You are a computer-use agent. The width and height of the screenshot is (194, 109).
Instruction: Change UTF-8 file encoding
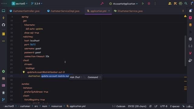pyautogui.click(x=164, y=106)
